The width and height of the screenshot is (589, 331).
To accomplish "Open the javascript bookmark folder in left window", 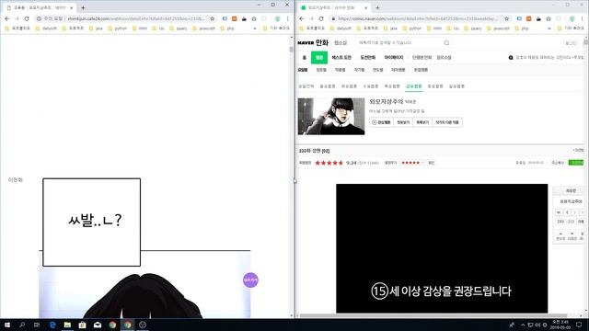I will [x=203, y=29].
